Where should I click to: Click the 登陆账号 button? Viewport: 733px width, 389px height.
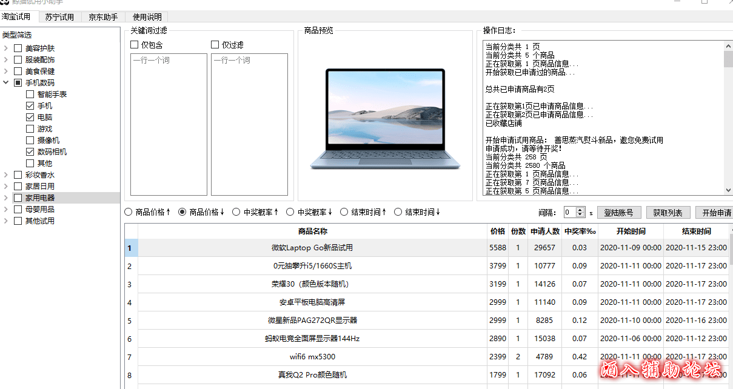619,213
